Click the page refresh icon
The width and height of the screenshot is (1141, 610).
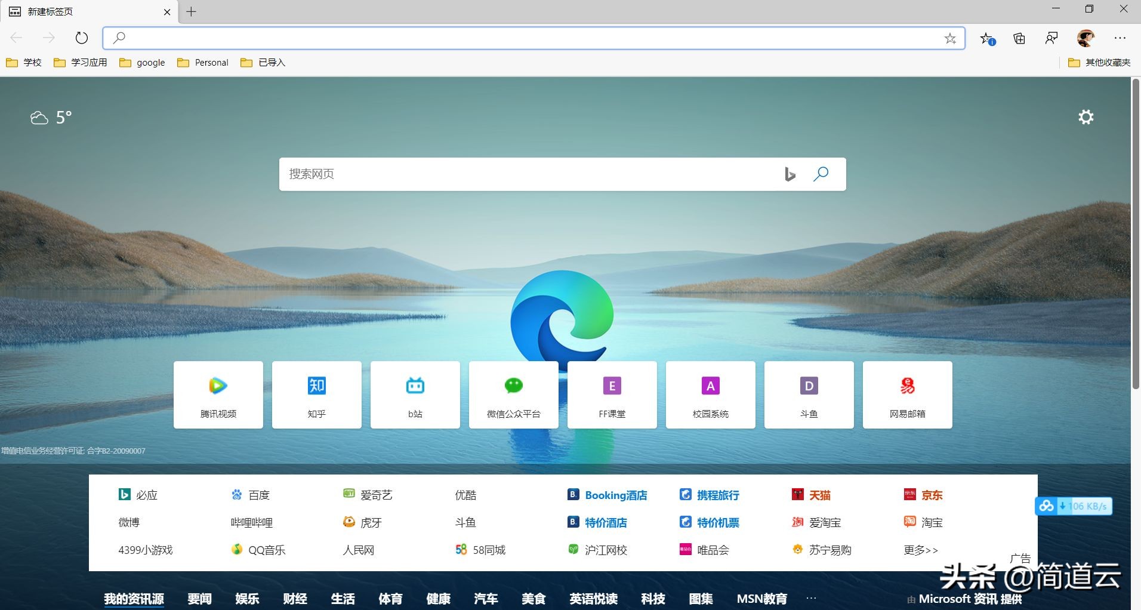click(x=82, y=38)
